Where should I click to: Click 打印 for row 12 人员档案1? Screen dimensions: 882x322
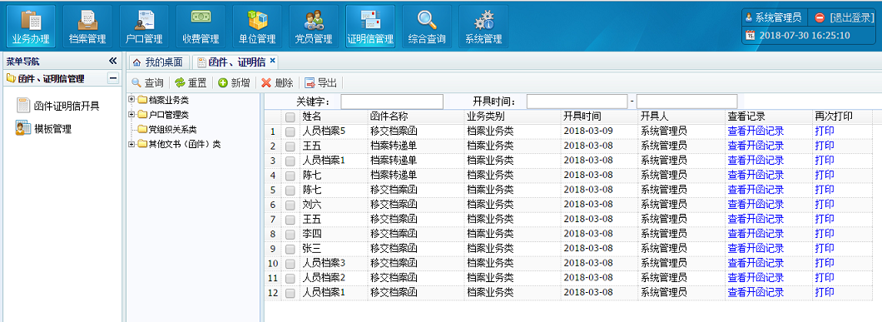coord(825,292)
